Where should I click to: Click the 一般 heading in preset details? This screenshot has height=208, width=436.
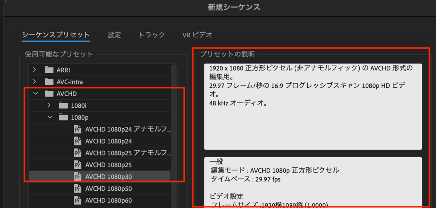point(215,161)
